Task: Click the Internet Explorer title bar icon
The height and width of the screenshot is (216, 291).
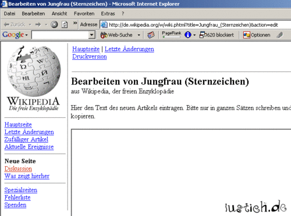Action: click(4, 4)
